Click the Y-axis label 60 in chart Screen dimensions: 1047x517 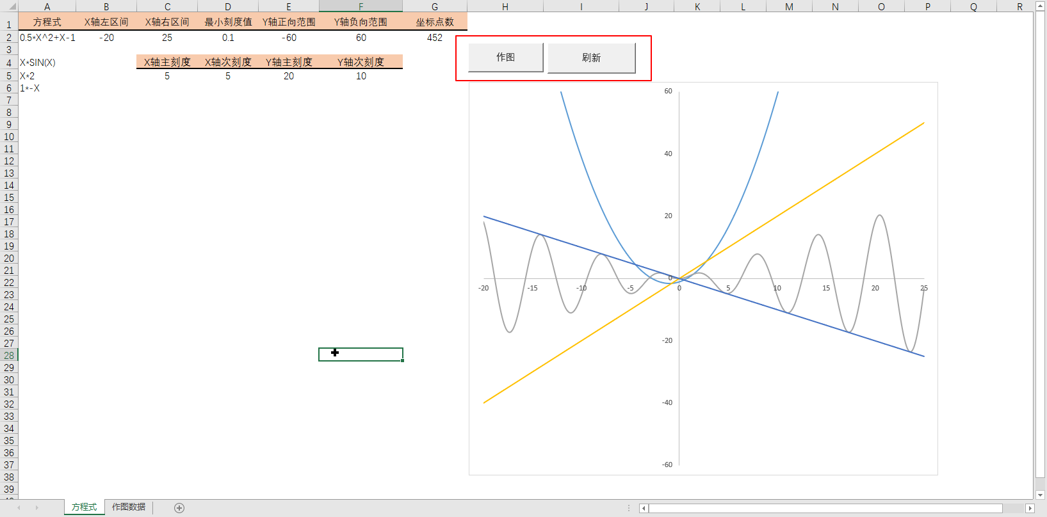click(x=668, y=91)
